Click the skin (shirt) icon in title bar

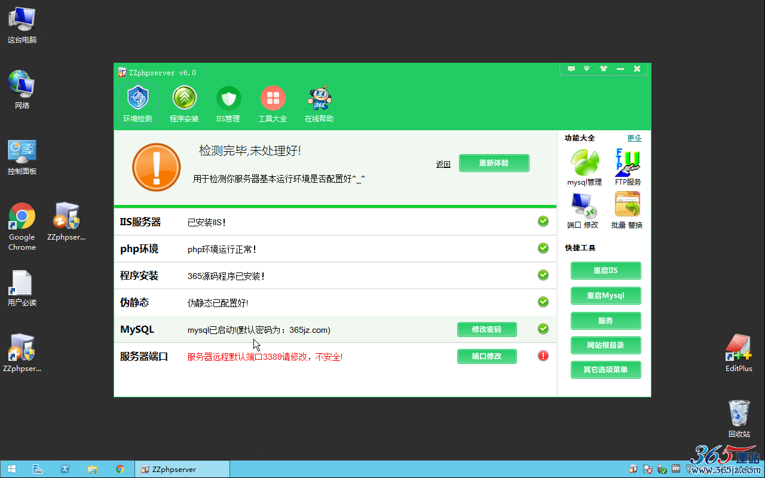pyautogui.click(x=604, y=69)
